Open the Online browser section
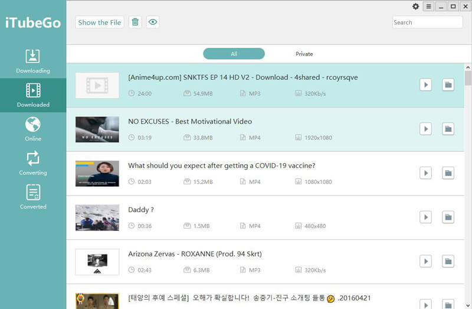The width and height of the screenshot is (472, 309). pos(33,129)
